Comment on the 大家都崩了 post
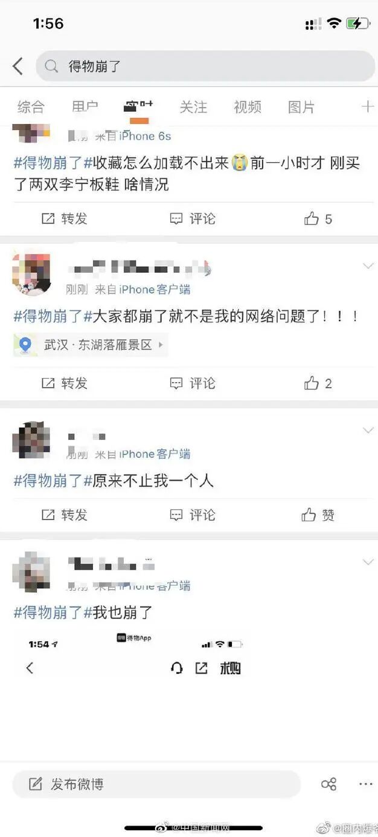Screen dimensions: 378x837 pos(193,383)
